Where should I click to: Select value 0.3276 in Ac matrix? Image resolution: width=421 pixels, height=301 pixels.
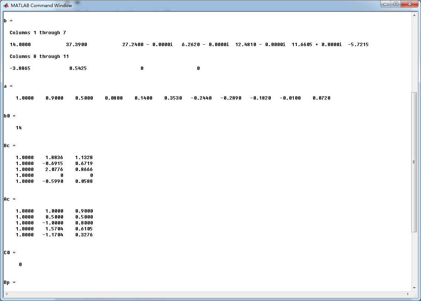(x=84, y=234)
